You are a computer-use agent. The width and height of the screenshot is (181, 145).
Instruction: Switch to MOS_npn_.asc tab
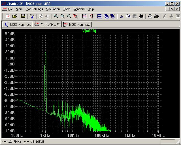click(x=18, y=24)
